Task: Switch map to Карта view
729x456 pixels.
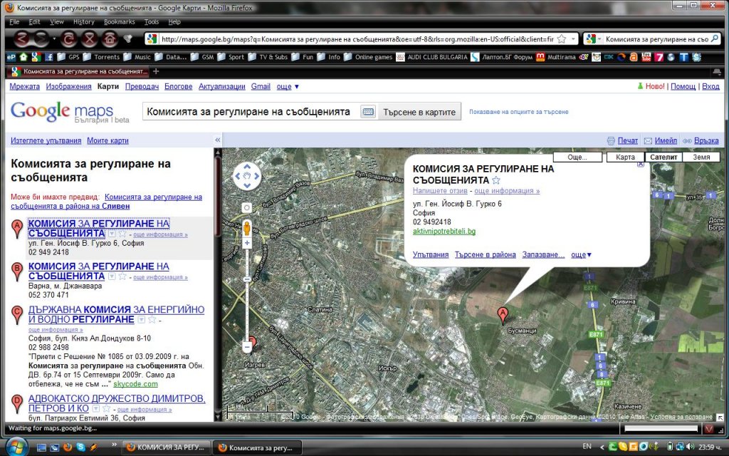Action: (625, 157)
